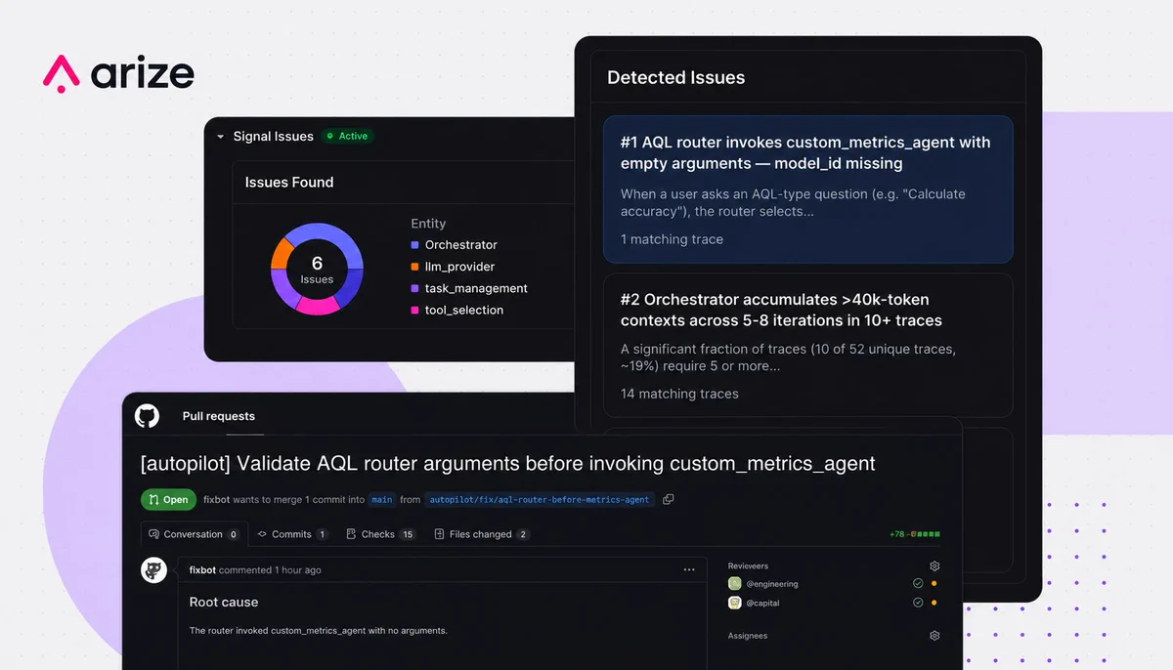Switch to the Checks tab

click(x=380, y=534)
